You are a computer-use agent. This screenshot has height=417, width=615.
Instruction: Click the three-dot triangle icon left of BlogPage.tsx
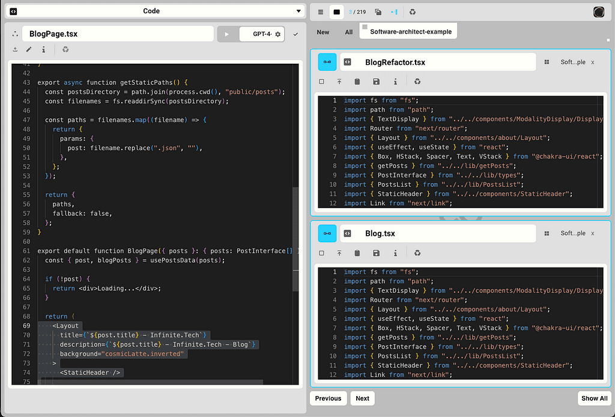click(15, 34)
